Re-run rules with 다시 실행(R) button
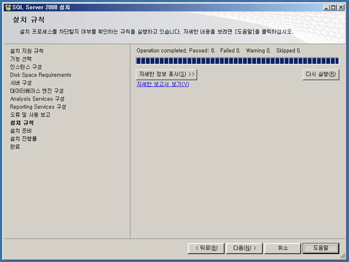The height and width of the screenshot is (262, 349). click(321, 75)
